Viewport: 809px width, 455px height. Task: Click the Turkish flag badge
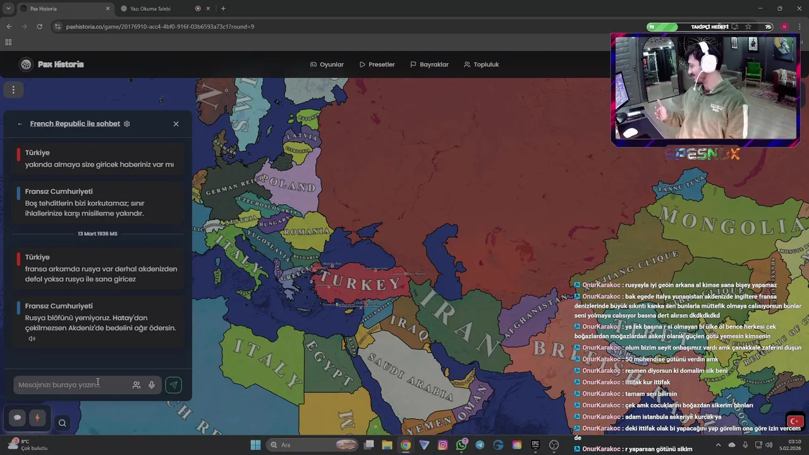coord(794,422)
